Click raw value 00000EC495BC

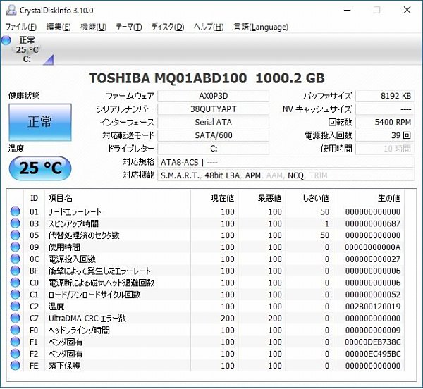[x=372, y=354]
